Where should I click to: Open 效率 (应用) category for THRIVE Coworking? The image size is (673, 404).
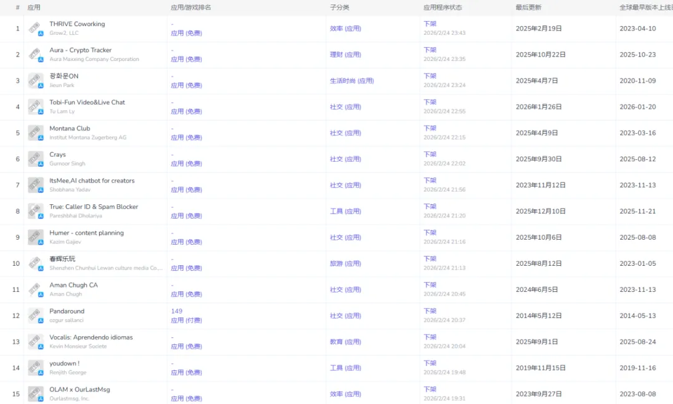345,29
